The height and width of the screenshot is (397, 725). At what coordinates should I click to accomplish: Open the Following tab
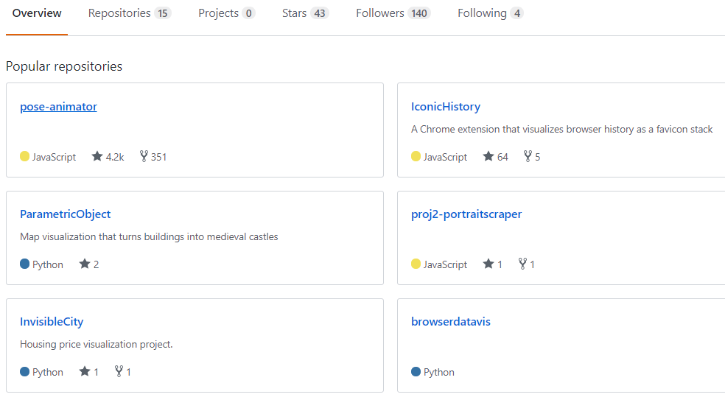pyautogui.click(x=490, y=13)
